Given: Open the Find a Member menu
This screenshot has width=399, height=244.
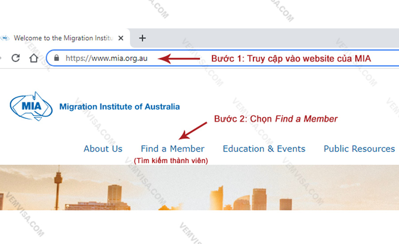Looking at the screenshot, I should 172,149.
